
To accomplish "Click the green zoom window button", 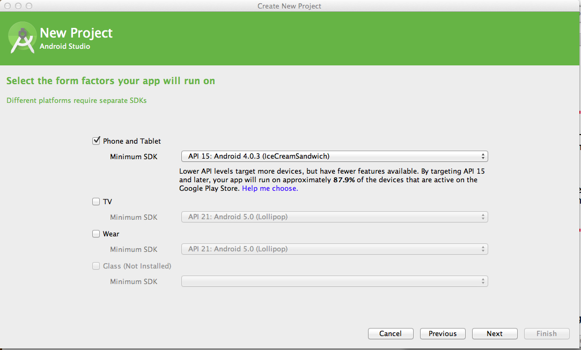I will [29, 6].
